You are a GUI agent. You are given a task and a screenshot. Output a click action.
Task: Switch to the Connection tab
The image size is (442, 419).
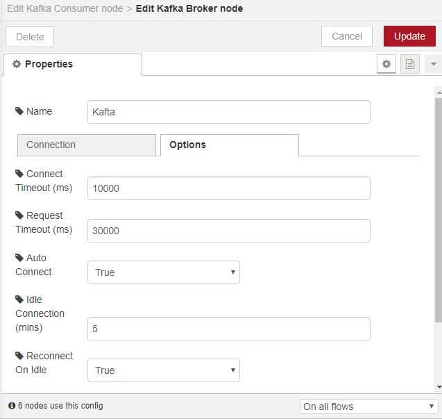click(87, 145)
